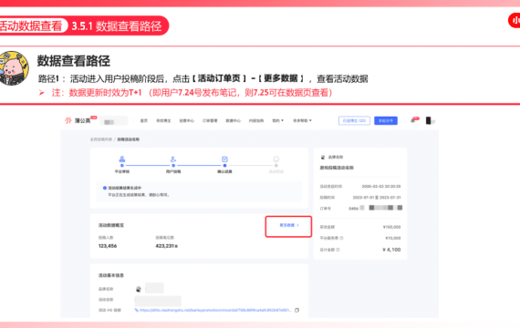520x328 pixels.
Task: Open the 订单管理 navigation item
Action: pos(210,120)
